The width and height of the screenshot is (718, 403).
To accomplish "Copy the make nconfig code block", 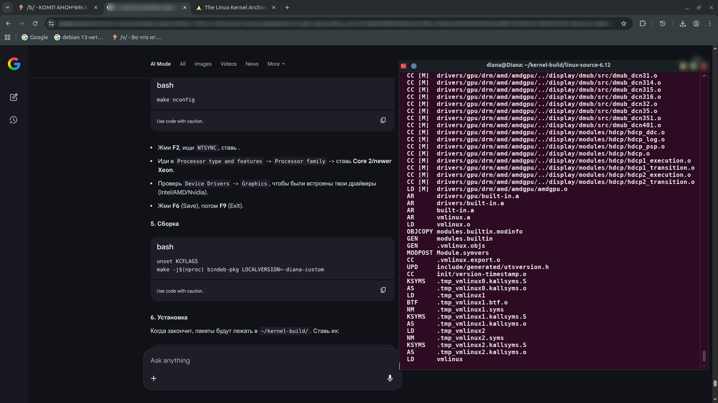I will click(x=383, y=120).
